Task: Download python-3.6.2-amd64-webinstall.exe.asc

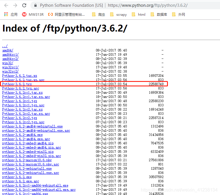Action: pos(36,131)
